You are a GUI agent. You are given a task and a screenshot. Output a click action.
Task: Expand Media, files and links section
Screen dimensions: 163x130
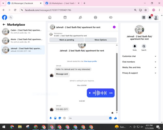click(x=139, y=67)
